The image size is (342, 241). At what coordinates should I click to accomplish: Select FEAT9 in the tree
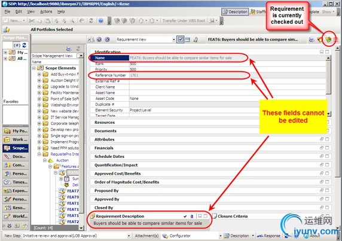73,197
